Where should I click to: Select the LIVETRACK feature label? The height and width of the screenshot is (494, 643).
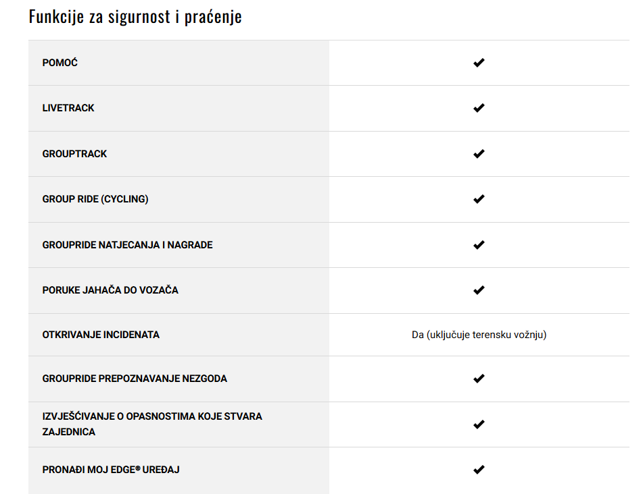68,108
